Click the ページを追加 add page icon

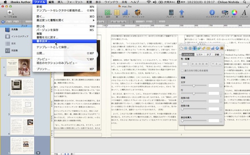click(x=10, y=12)
